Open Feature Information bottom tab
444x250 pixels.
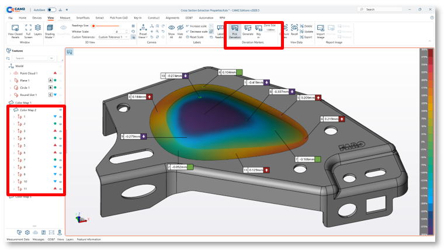89,239
